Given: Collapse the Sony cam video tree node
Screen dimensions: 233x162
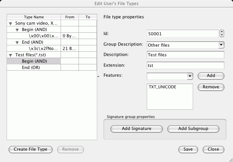Looking at the screenshot, I should [10, 24].
